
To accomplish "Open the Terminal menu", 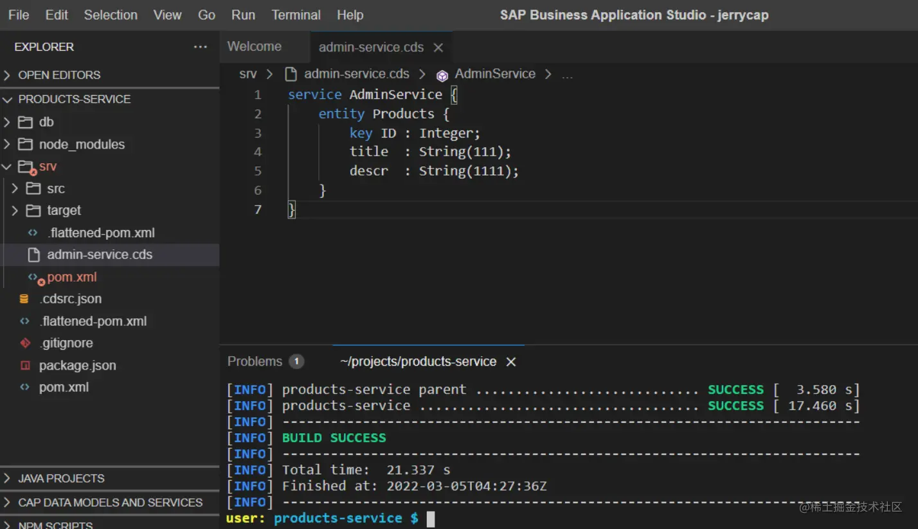I will click(296, 15).
